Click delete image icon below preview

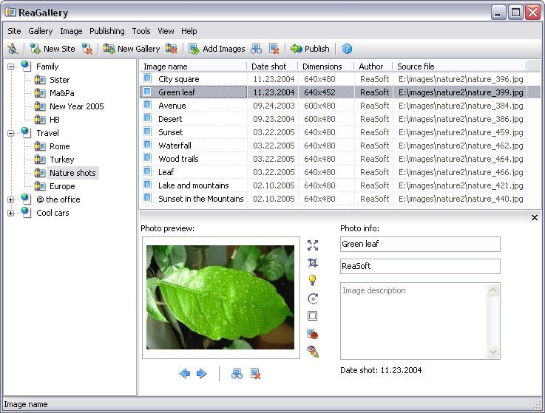tap(255, 374)
